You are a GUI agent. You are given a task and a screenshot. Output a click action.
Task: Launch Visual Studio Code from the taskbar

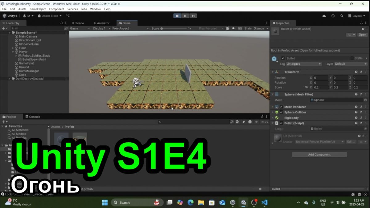tap(264, 202)
